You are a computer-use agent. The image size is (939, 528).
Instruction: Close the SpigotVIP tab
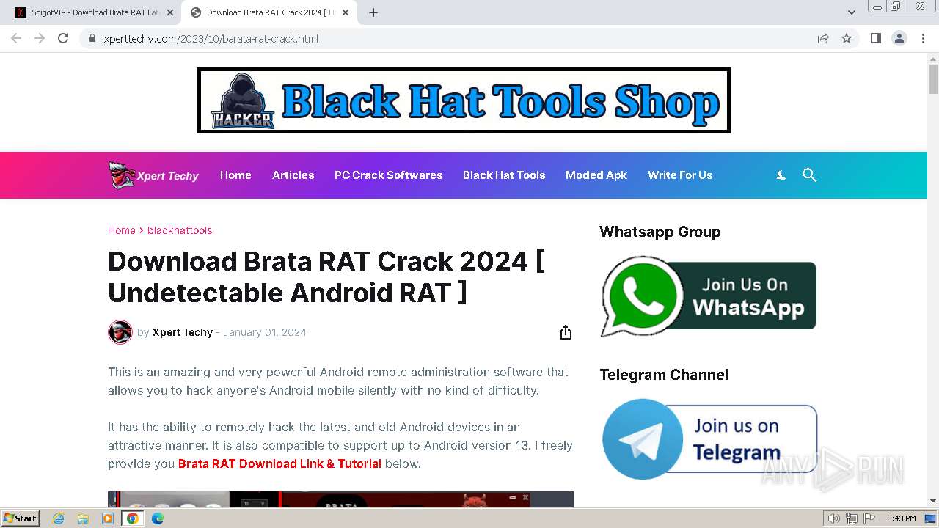[170, 12]
